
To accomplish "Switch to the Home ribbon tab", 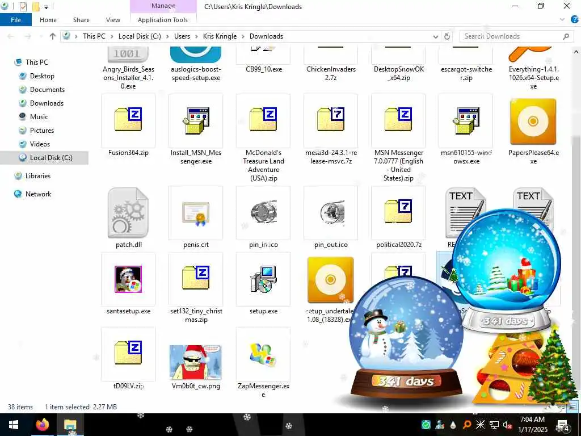I will 48,20.
